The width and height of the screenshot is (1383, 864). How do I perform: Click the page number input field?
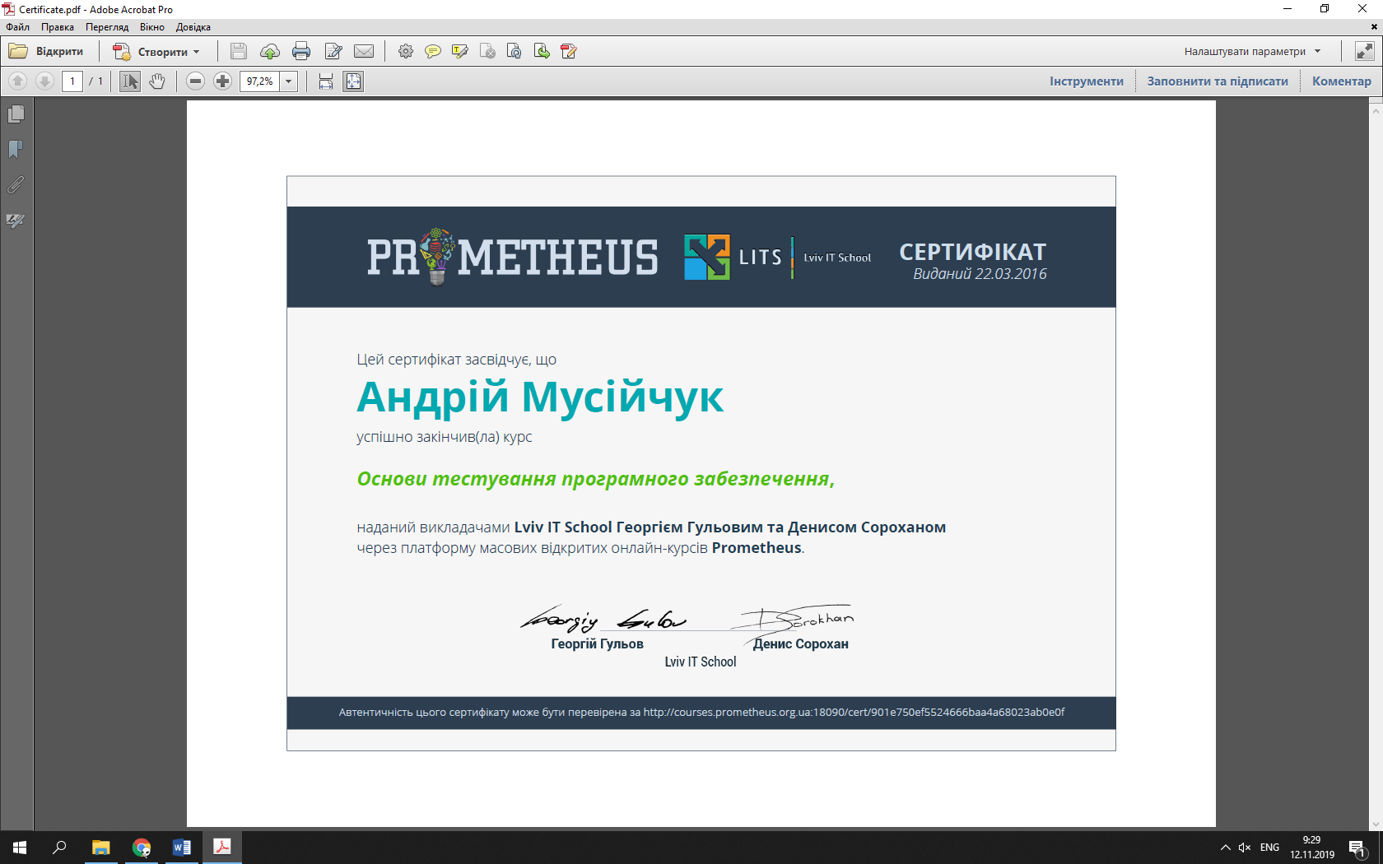click(72, 81)
